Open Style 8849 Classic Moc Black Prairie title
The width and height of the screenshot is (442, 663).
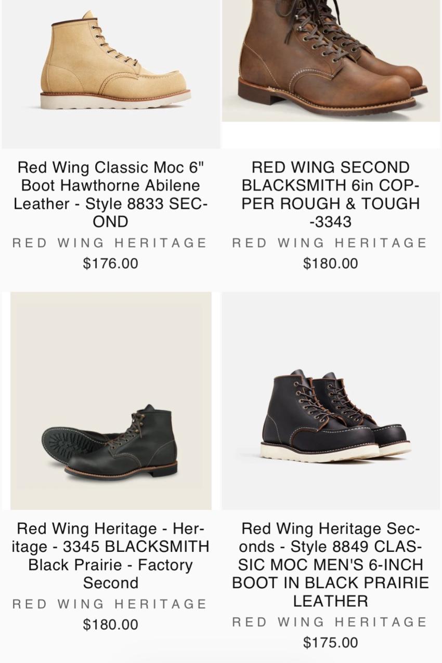pyautogui.click(x=331, y=564)
